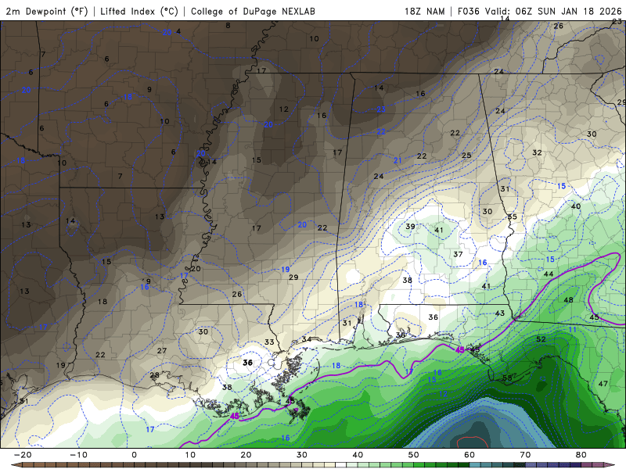Click the dewpoint value '34' on the map

point(306,339)
